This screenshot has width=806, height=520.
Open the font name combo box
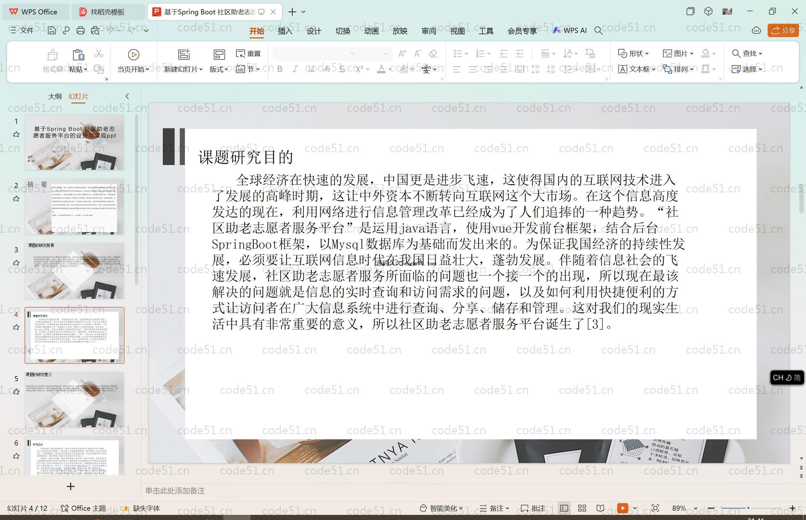(x=315, y=53)
